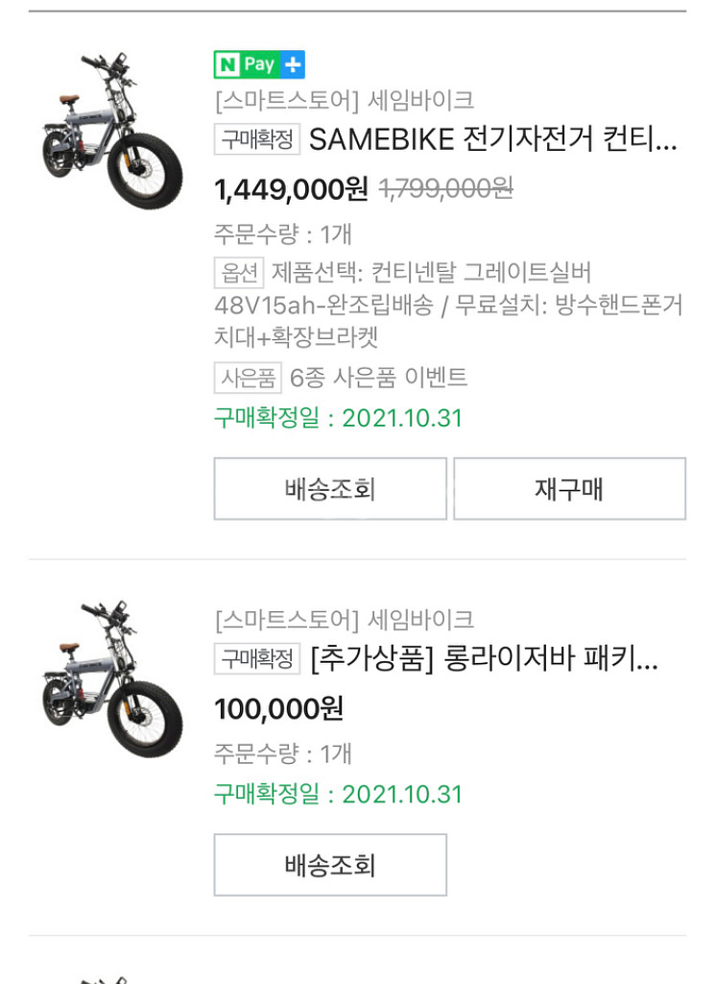Open the SAMEBIKE electric bicycle product thumbnail
Screen dimensions: 716x984
coord(112,131)
